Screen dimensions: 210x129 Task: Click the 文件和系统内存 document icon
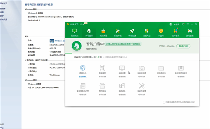(83, 86)
